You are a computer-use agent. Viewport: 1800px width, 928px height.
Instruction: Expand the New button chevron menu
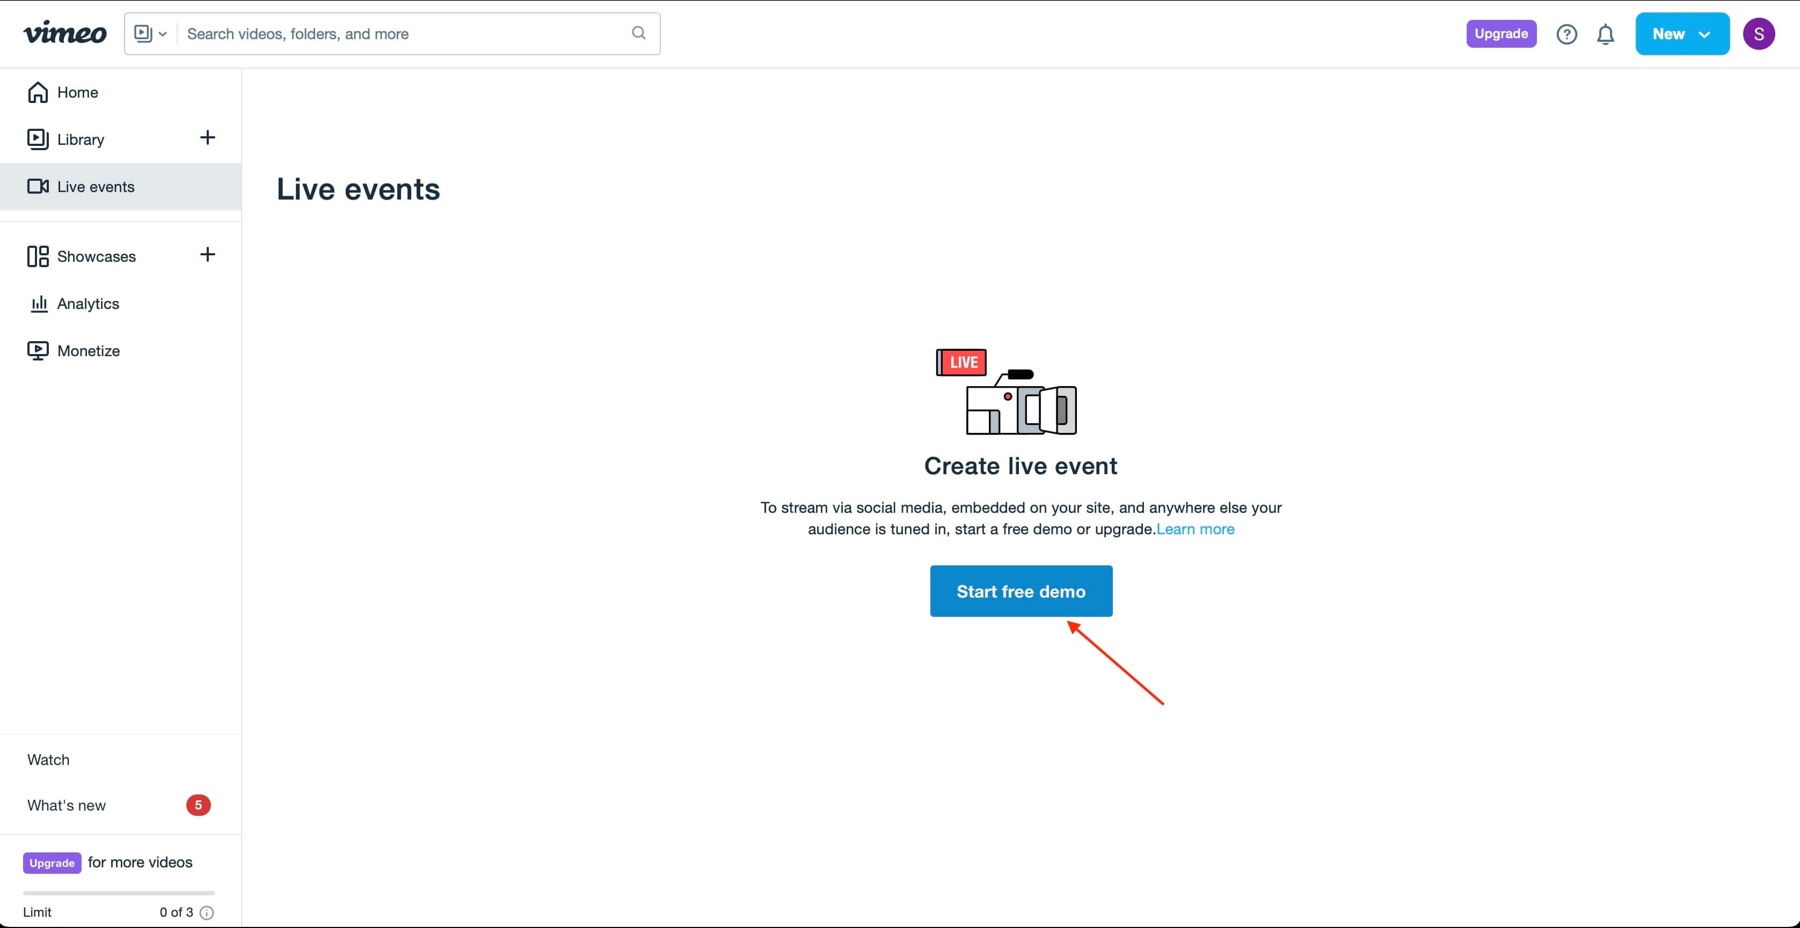pos(1703,33)
